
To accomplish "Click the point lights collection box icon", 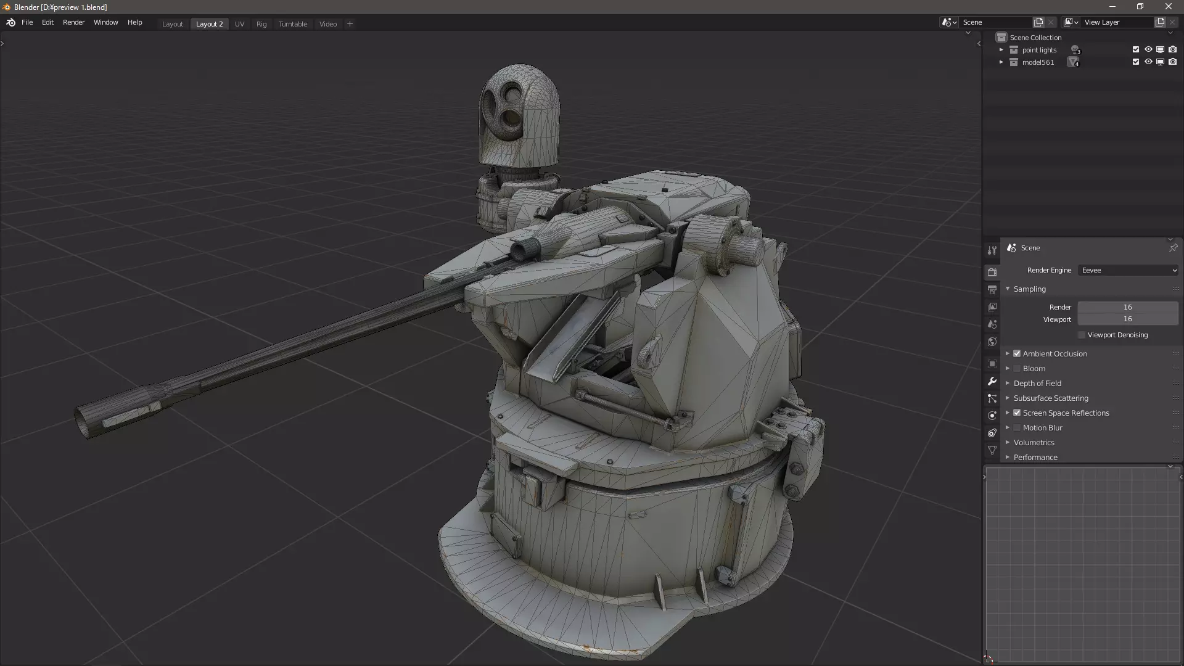I will (1014, 50).
